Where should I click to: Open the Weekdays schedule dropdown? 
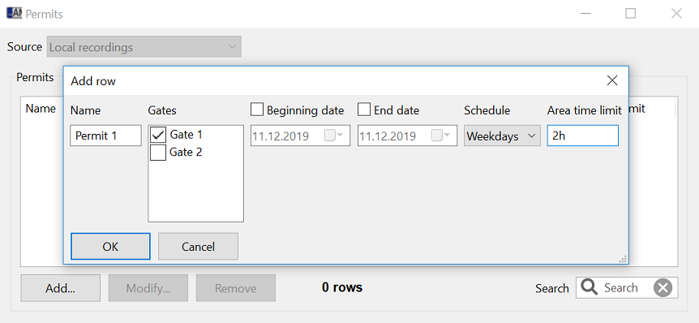pos(502,136)
